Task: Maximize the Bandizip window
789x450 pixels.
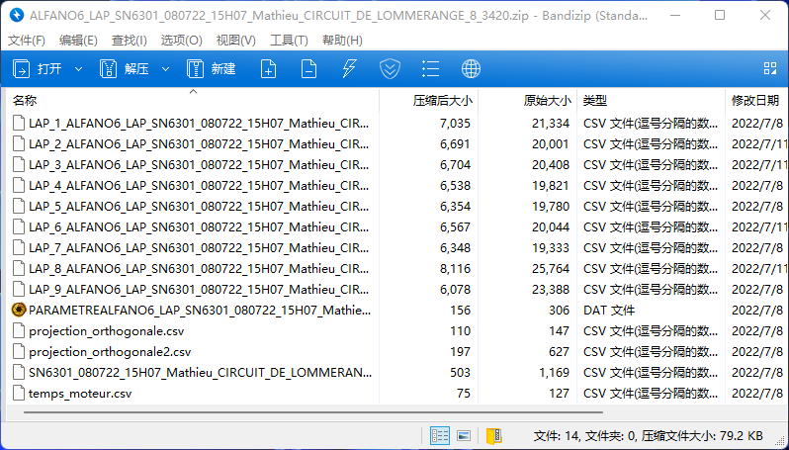Action: 720,15
